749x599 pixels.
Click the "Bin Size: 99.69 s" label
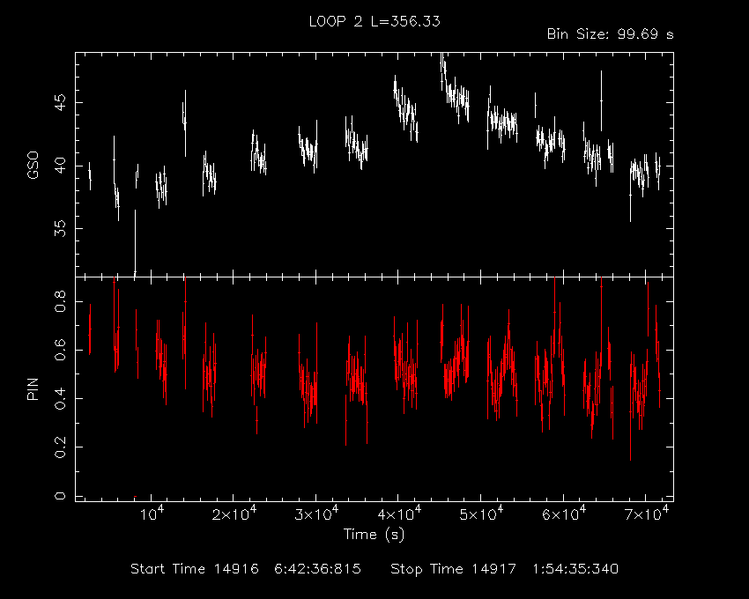pyautogui.click(x=610, y=34)
